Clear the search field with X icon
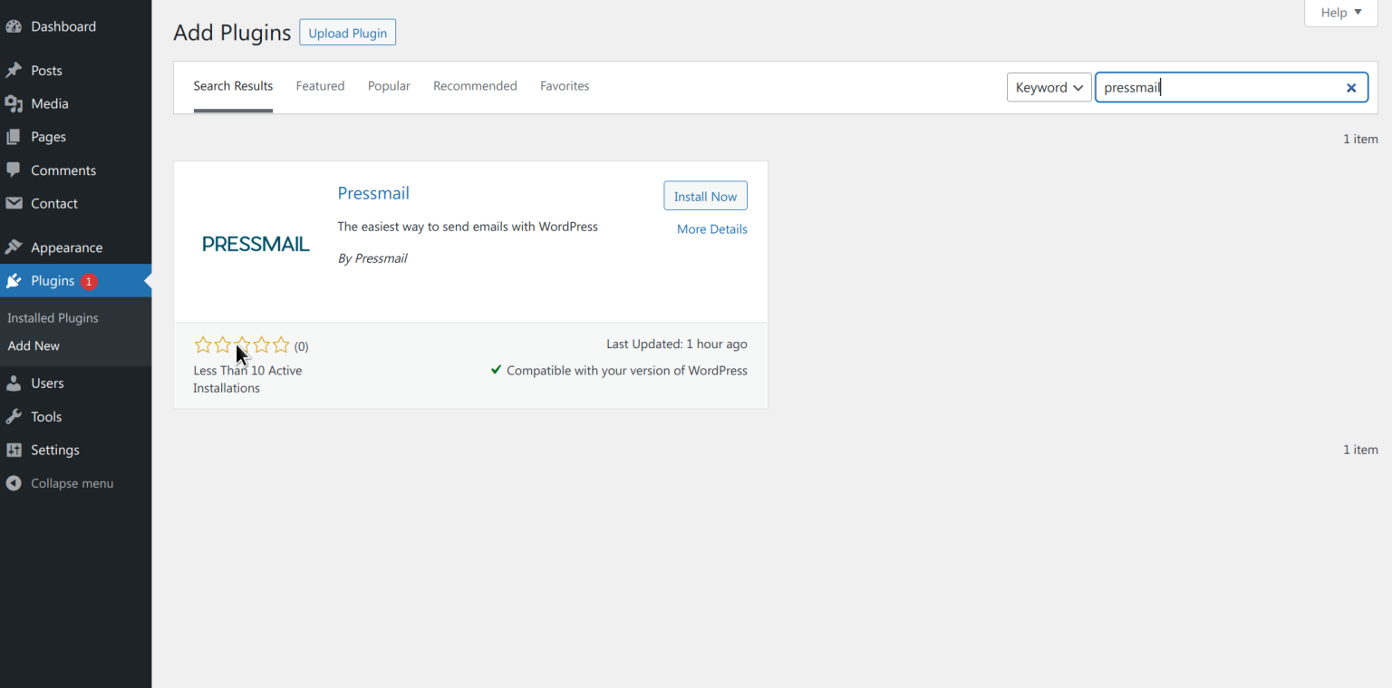The height and width of the screenshot is (688, 1392). (1350, 88)
